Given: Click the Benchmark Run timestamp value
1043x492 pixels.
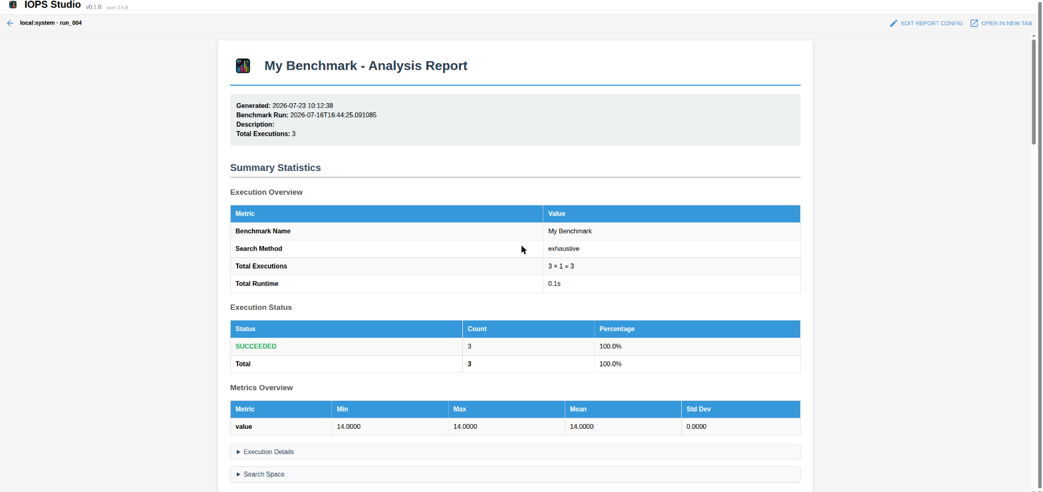Looking at the screenshot, I should tap(333, 115).
